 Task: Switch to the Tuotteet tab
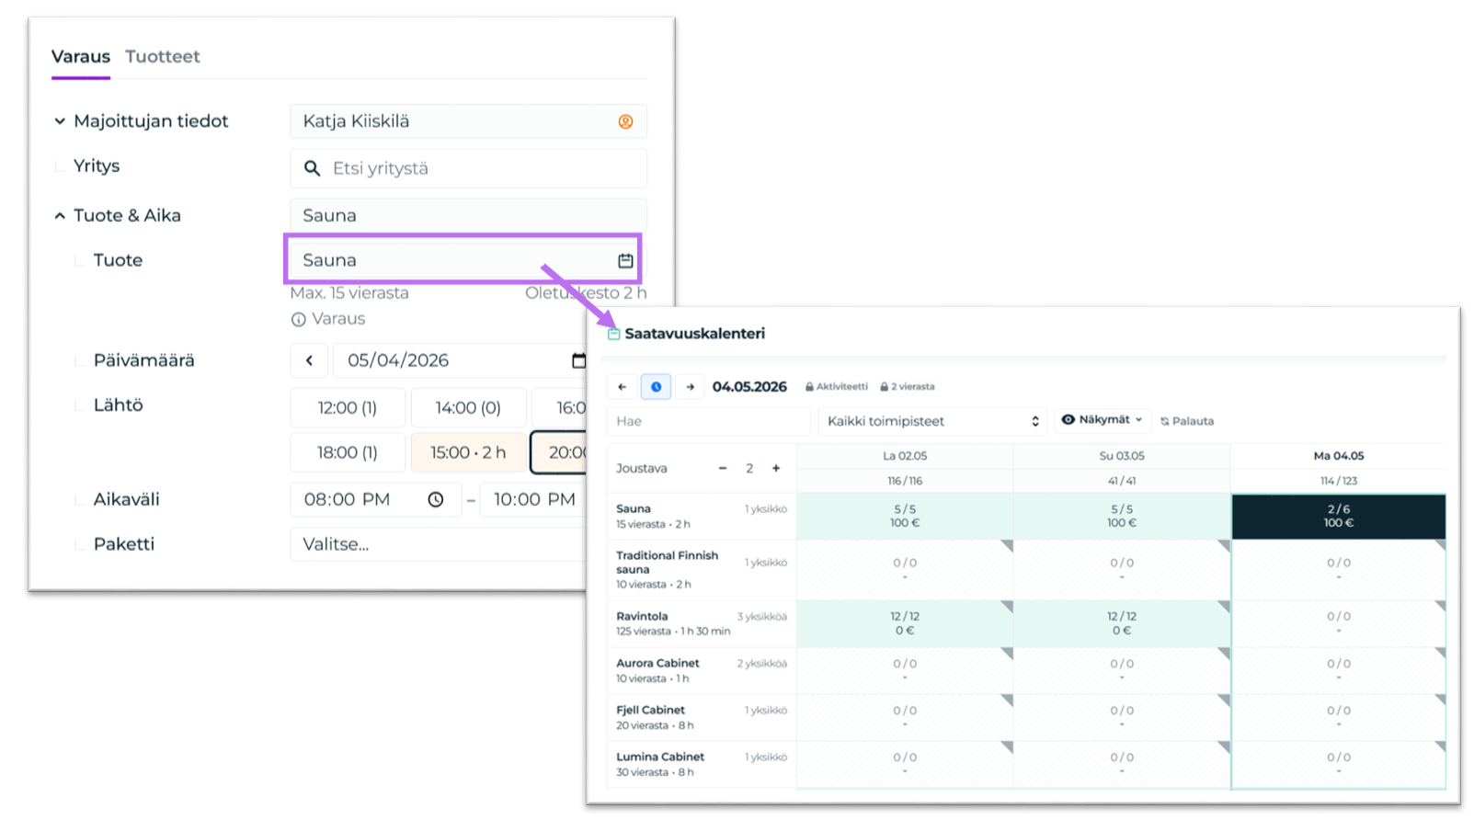[x=163, y=56]
